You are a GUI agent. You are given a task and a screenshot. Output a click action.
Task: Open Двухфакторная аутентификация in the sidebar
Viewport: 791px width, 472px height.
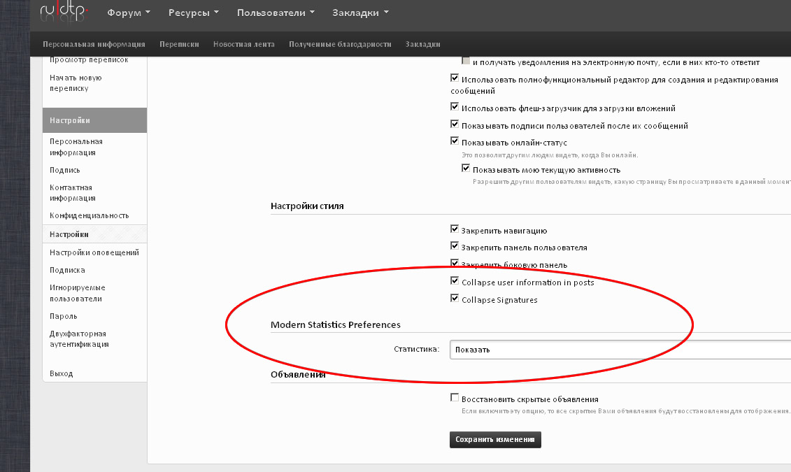pos(79,339)
